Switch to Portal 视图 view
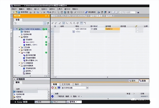Viewport: 159px width, 108px height. [x=21, y=102]
